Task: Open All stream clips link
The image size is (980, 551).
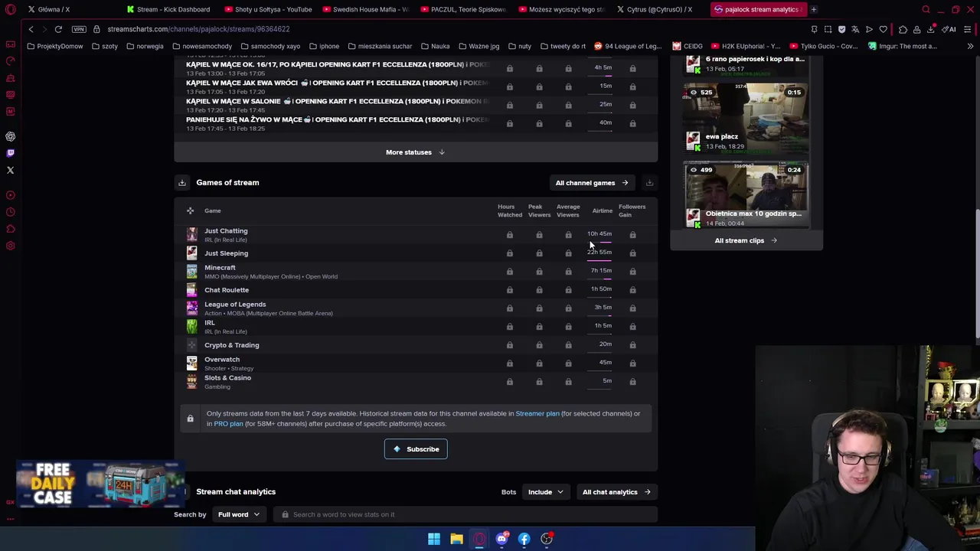Action: tap(746, 240)
